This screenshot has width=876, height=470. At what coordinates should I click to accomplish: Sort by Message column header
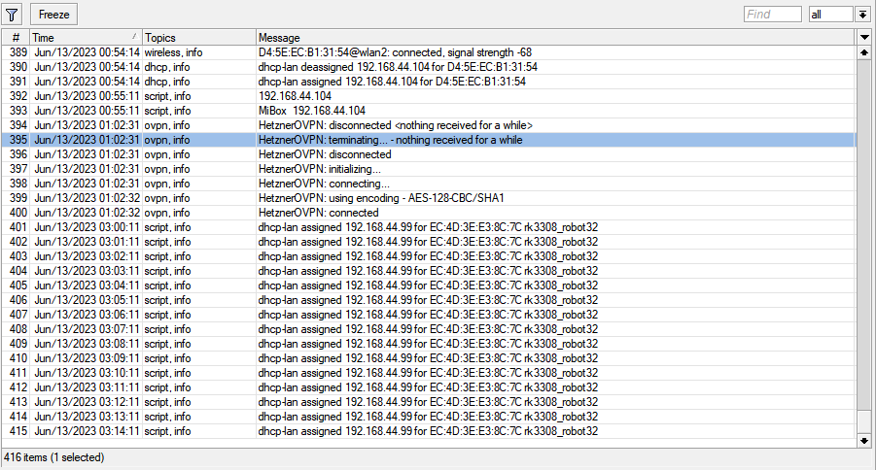[555, 38]
